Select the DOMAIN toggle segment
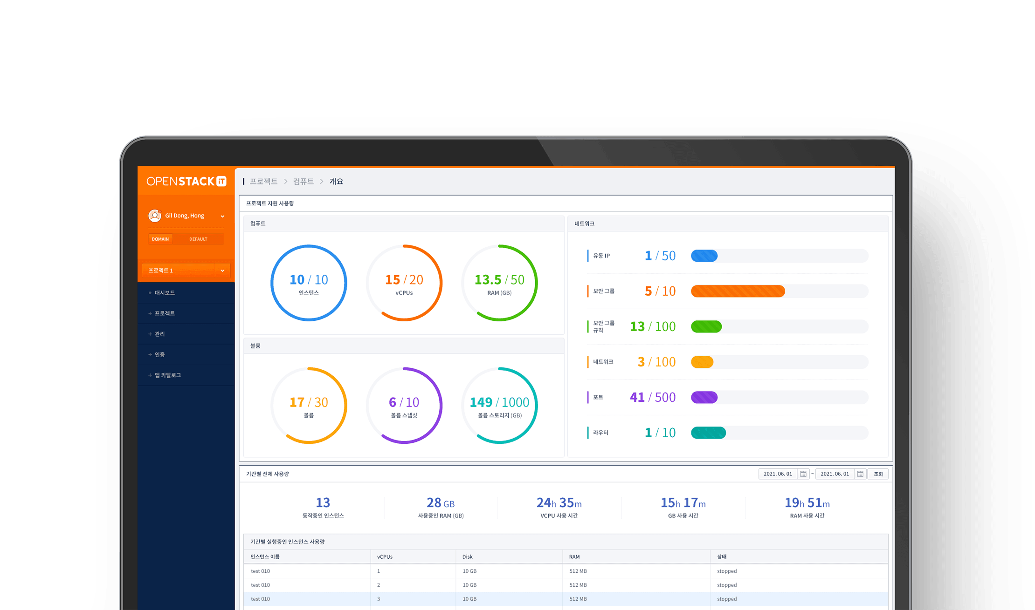This screenshot has height=610, width=1035. pyautogui.click(x=160, y=239)
